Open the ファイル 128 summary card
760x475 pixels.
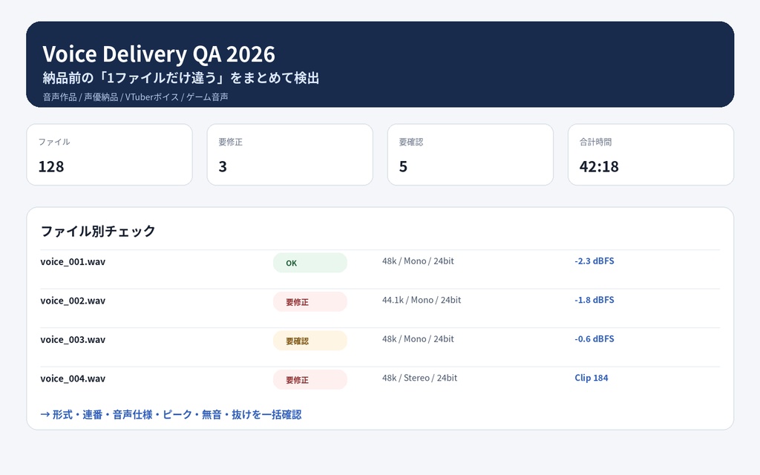110,154
